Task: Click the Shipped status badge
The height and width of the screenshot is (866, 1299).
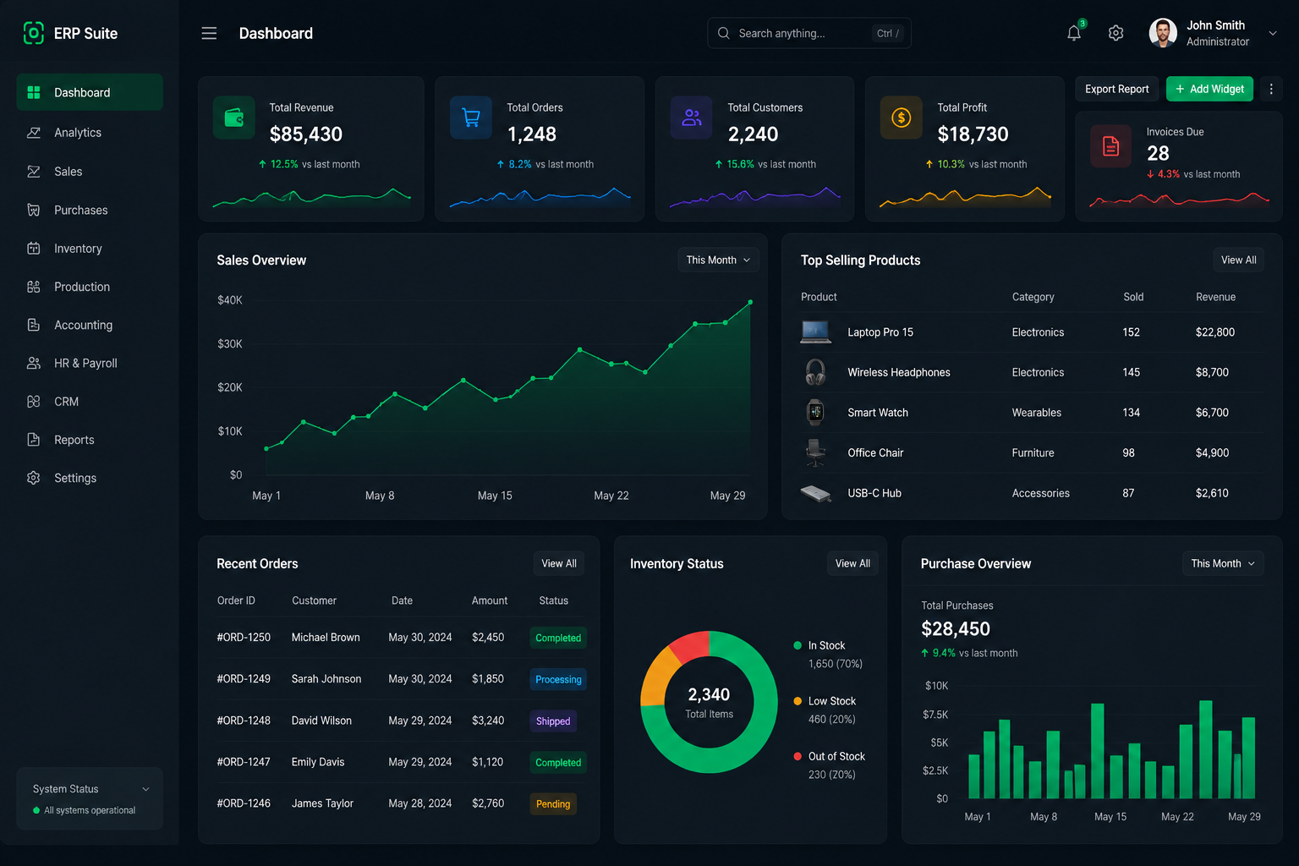Action: (553, 721)
